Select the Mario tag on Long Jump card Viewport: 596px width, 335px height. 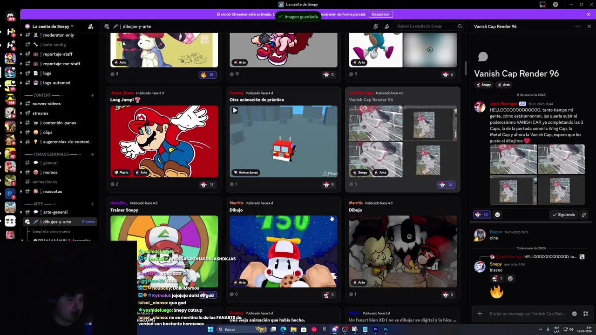click(x=121, y=173)
